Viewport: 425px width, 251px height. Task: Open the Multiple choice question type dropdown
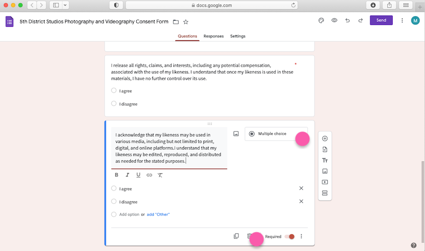tap(276, 134)
